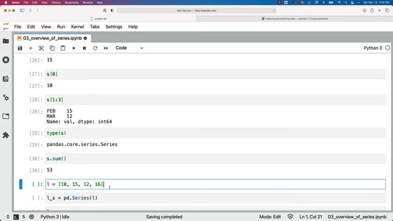Click the Safari browser back arrow
The width and height of the screenshot is (393, 221).
[31, 10]
